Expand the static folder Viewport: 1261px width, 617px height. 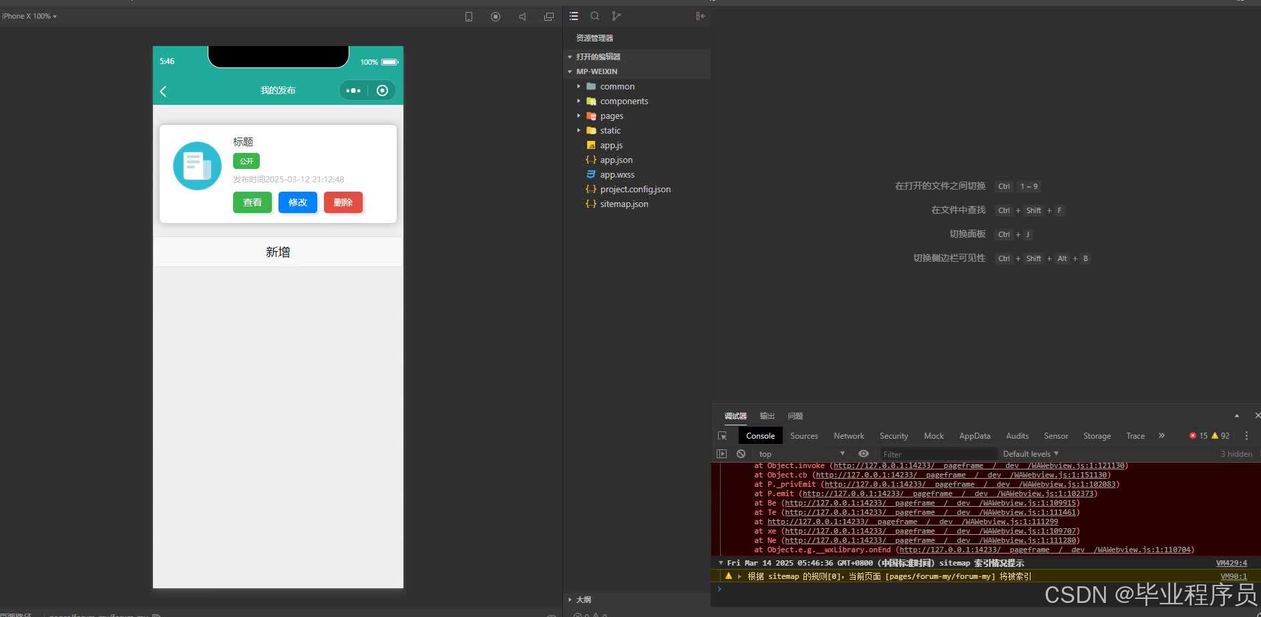click(x=578, y=130)
